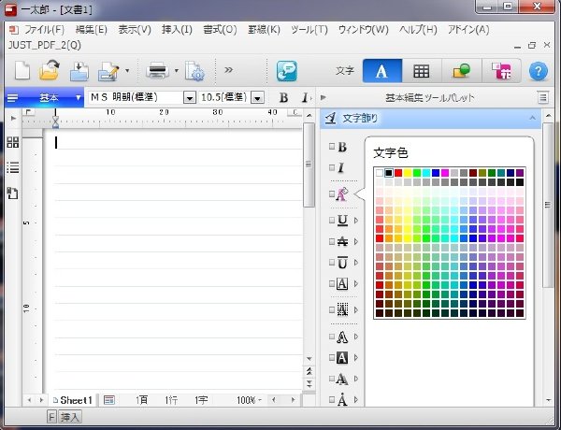
Task: Open the 挿入(I) menu
Action: pyautogui.click(x=177, y=29)
